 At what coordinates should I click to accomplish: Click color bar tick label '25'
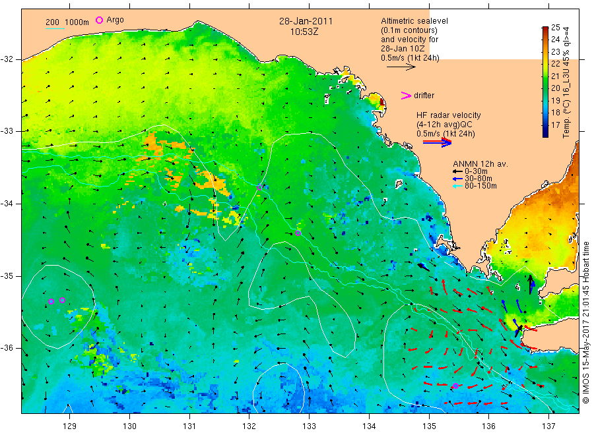tap(555, 27)
